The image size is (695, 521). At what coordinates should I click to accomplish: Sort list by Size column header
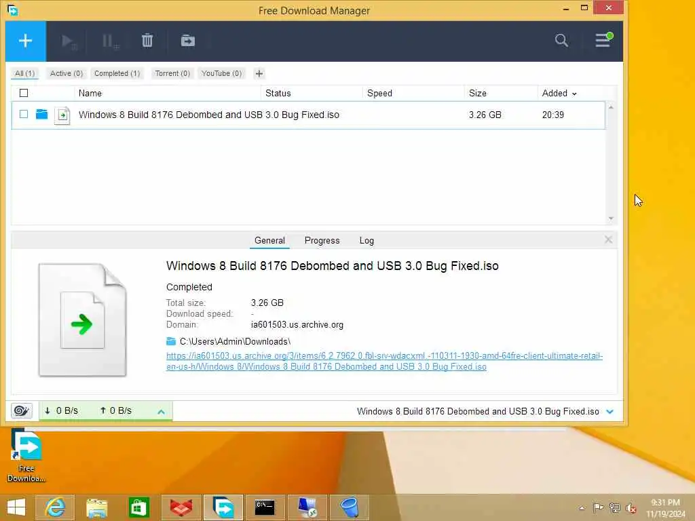point(477,93)
